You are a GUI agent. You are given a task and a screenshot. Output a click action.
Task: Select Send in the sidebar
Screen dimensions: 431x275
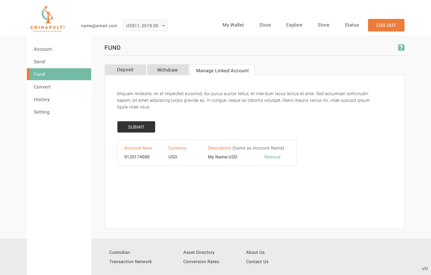coord(39,62)
